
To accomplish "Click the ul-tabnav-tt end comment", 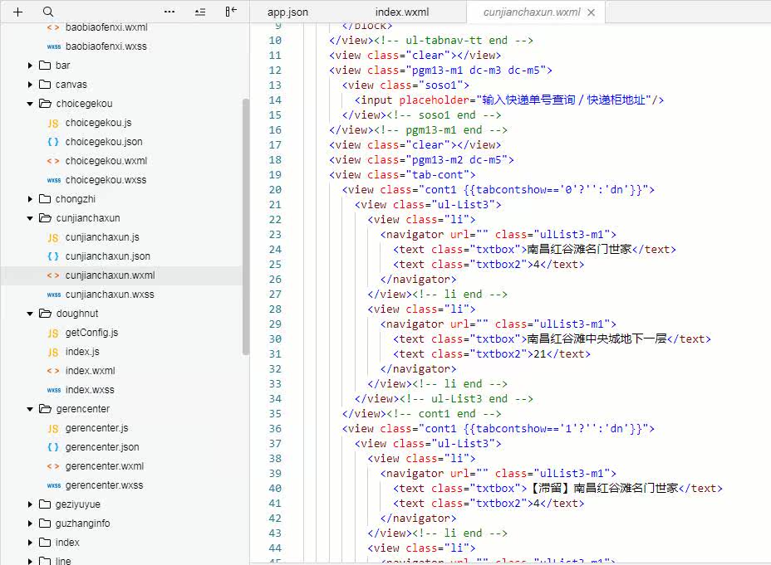I will pyautogui.click(x=454, y=41).
